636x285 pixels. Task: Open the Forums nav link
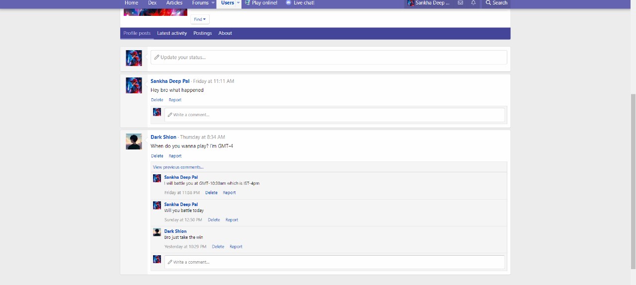pyautogui.click(x=200, y=3)
